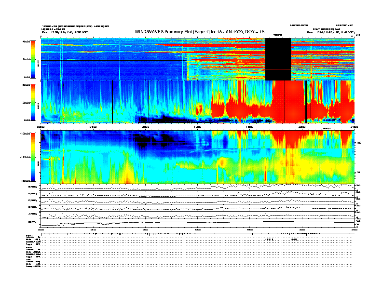
Task: Select the -100.00 label on TNR color scale
Action: pos(26,134)
